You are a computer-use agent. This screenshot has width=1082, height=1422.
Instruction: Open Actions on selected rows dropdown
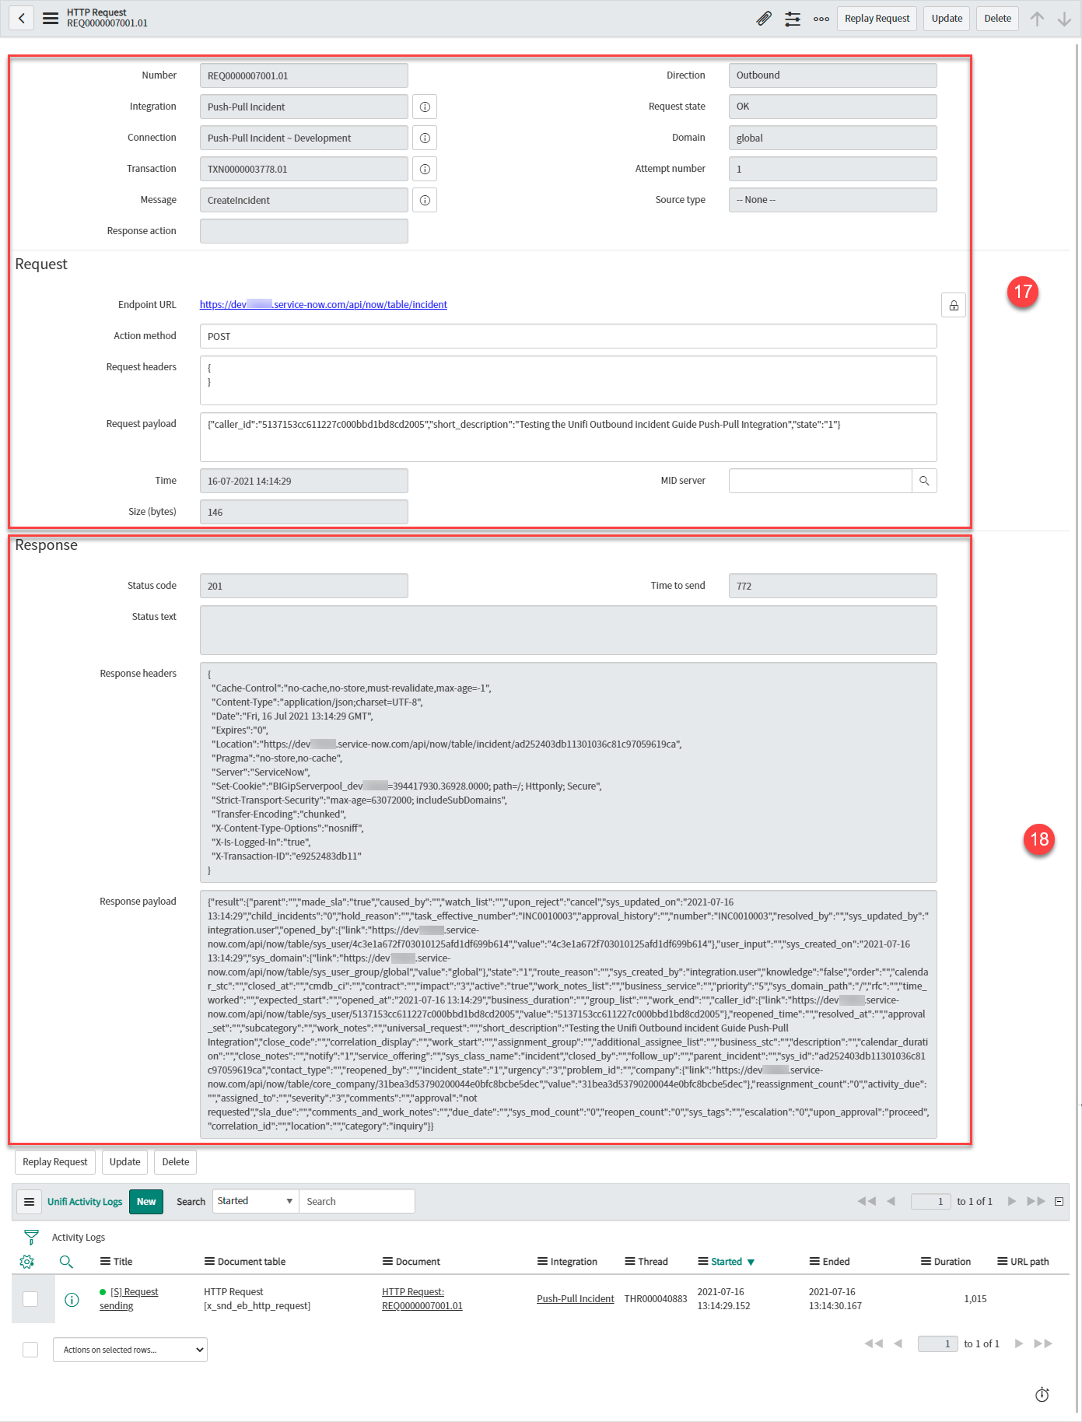coord(130,1350)
